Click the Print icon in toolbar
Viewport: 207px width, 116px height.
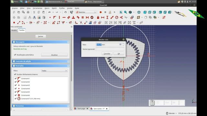[28, 12]
